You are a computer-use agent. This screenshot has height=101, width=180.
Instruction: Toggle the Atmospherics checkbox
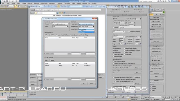click(113, 49)
